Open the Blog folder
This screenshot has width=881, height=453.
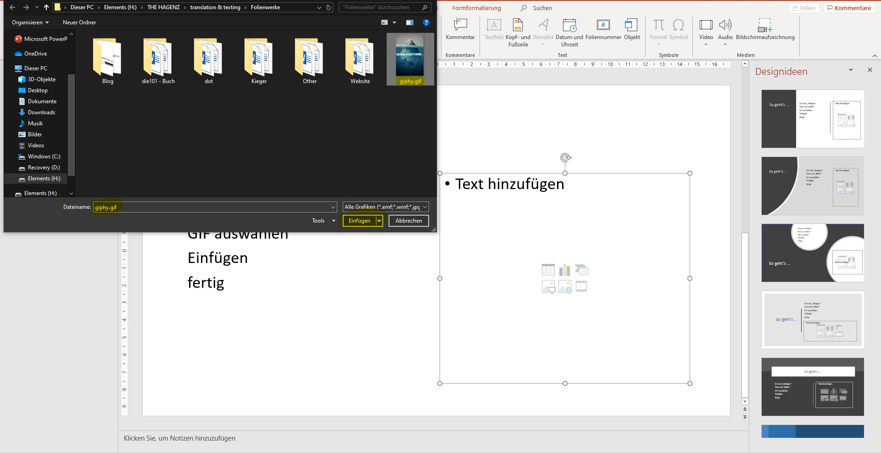click(x=107, y=62)
